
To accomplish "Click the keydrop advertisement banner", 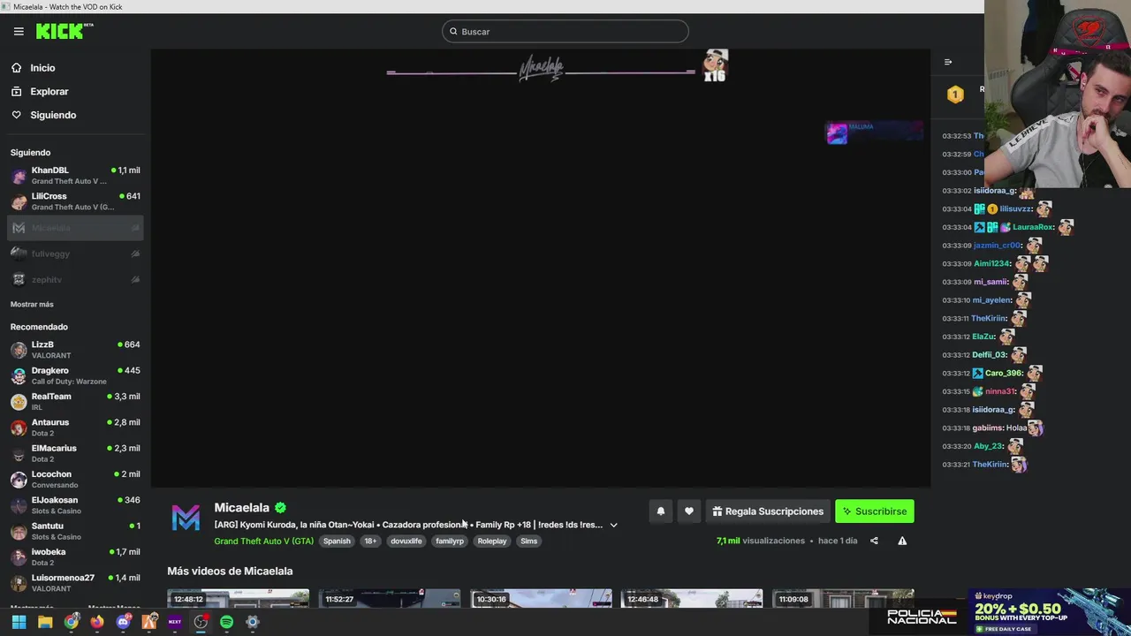I will 1051,612.
